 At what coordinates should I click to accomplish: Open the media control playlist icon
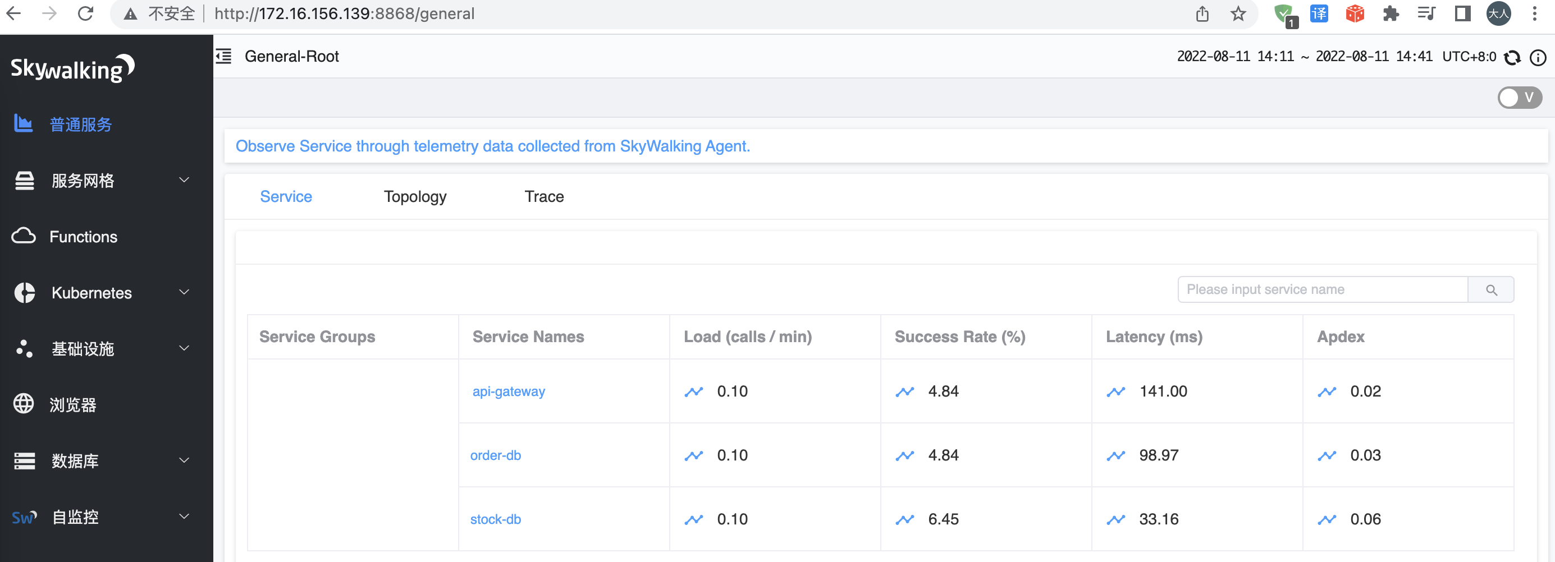point(1426,13)
